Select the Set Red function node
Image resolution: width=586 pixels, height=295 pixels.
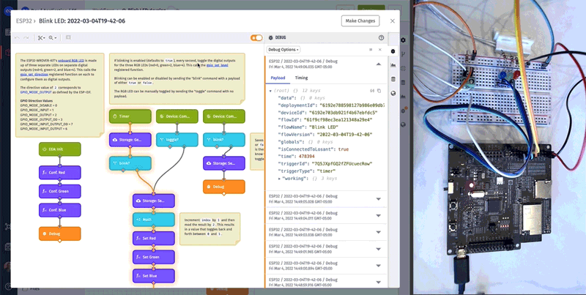pyautogui.click(x=154, y=238)
